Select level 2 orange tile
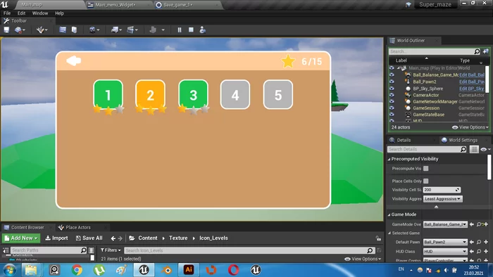The image size is (493, 277). pyautogui.click(x=150, y=94)
